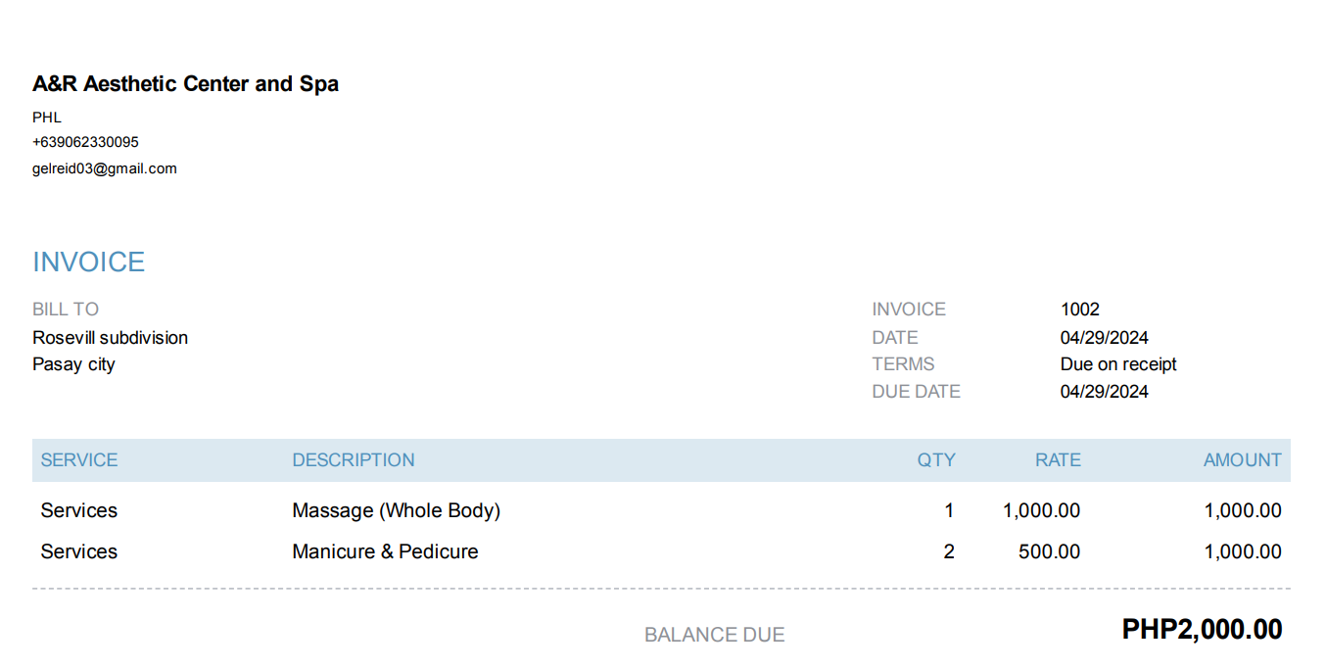The height and width of the screenshot is (669, 1326).
Task: Click the Due on receipt terms value
Action: point(1117,364)
